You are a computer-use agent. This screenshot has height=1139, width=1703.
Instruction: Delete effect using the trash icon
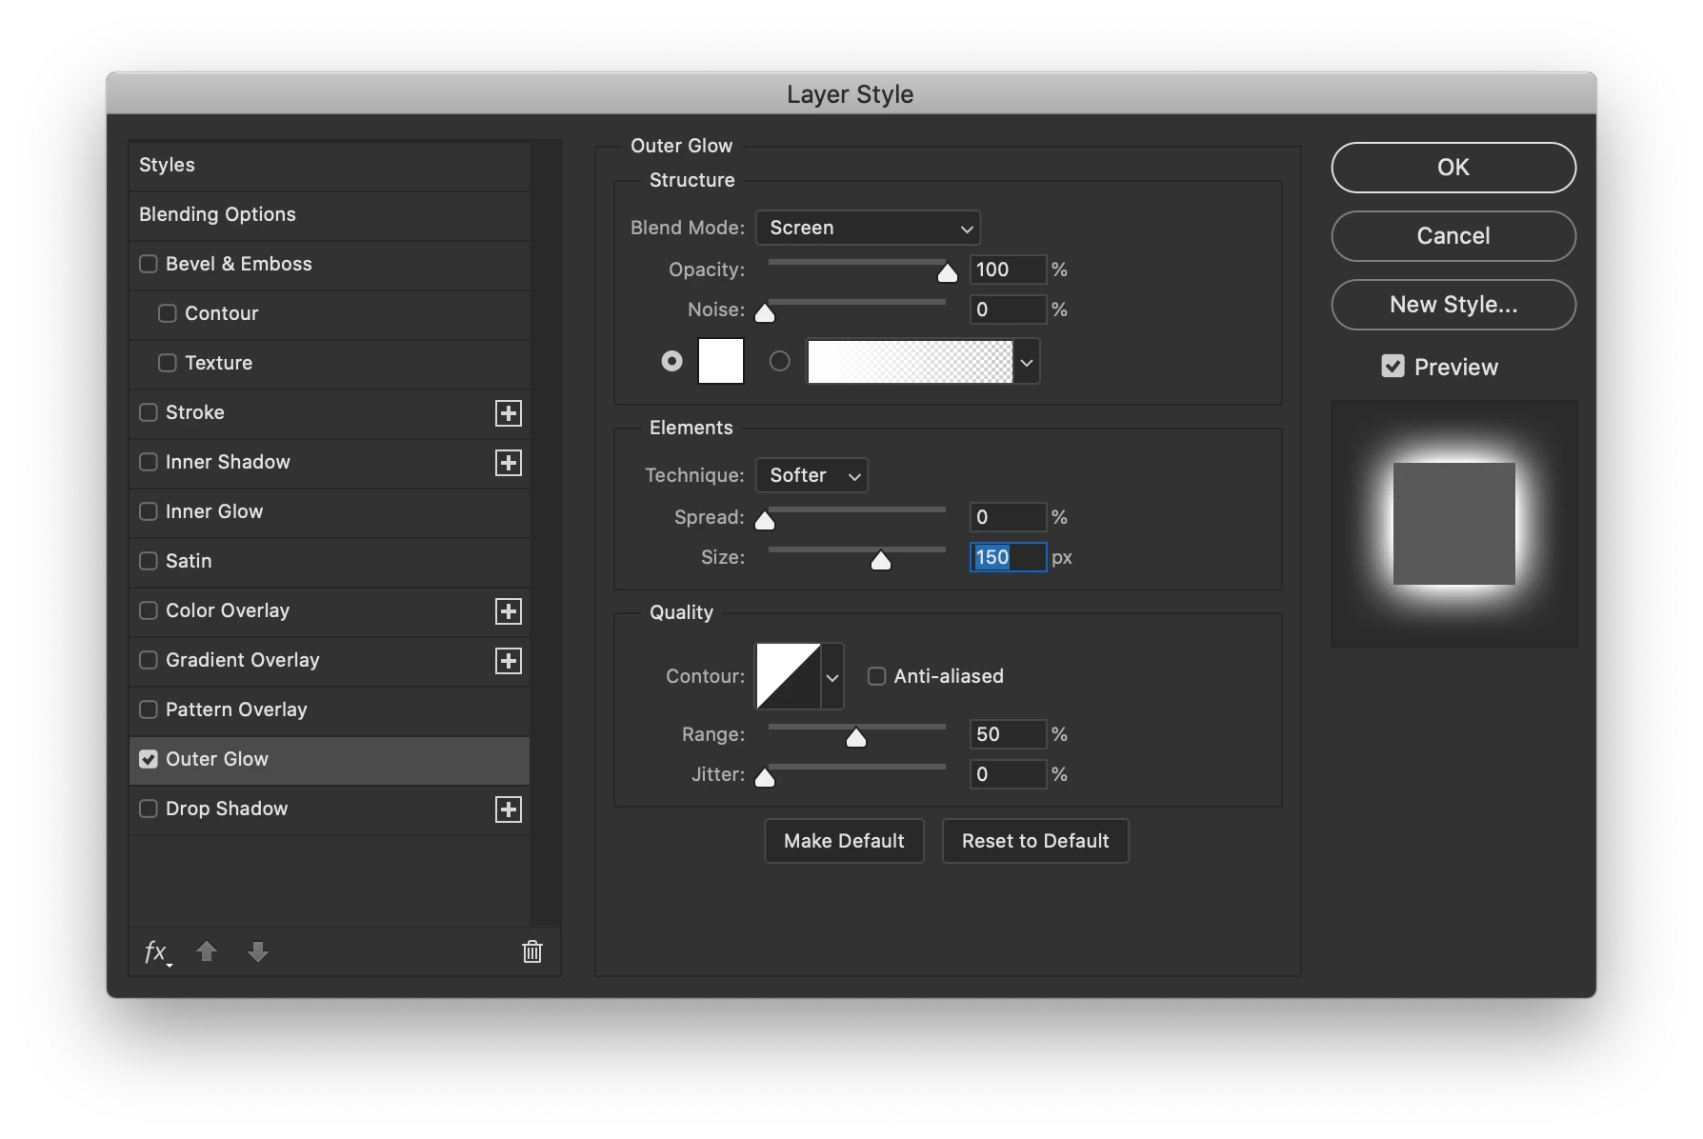[x=532, y=951]
